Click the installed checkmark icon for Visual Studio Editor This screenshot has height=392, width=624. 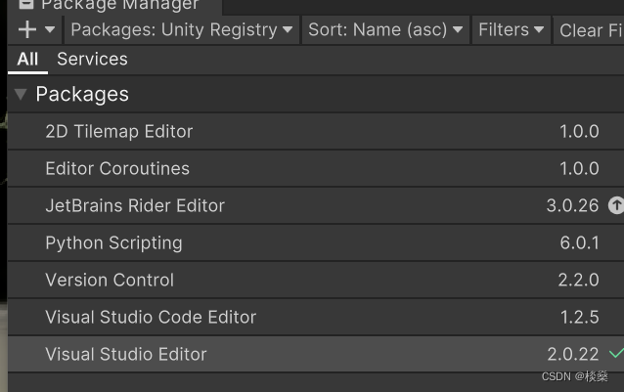[x=616, y=353]
